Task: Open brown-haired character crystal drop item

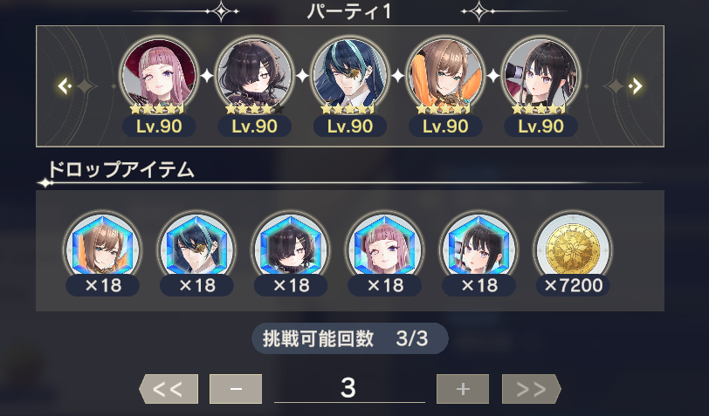Action: pyautogui.click(x=103, y=249)
